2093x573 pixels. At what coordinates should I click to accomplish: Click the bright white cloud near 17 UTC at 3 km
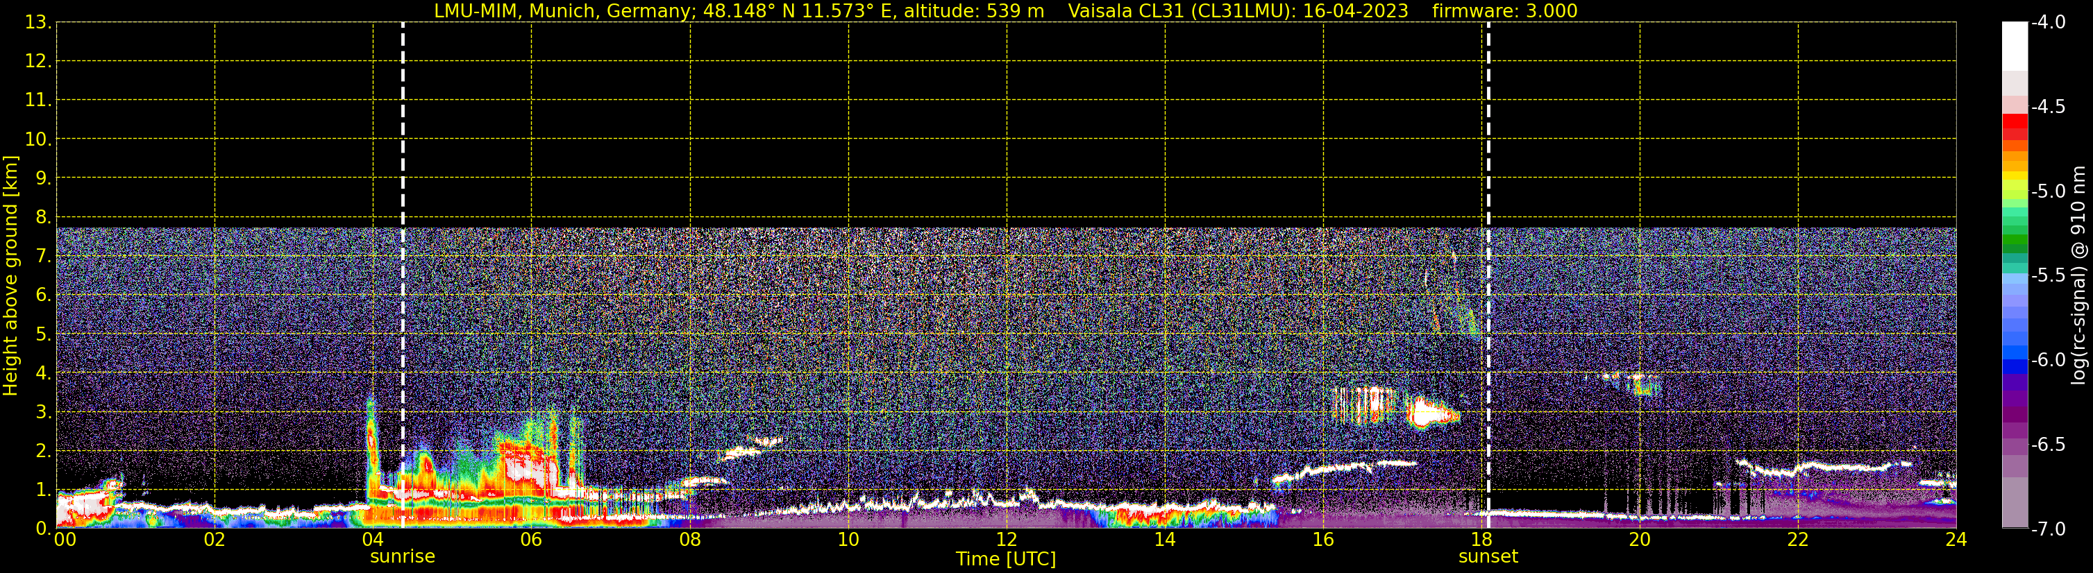(x=1431, y=412)
